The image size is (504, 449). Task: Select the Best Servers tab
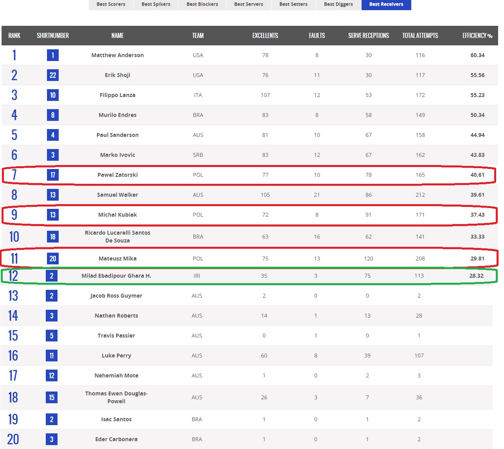248,4
